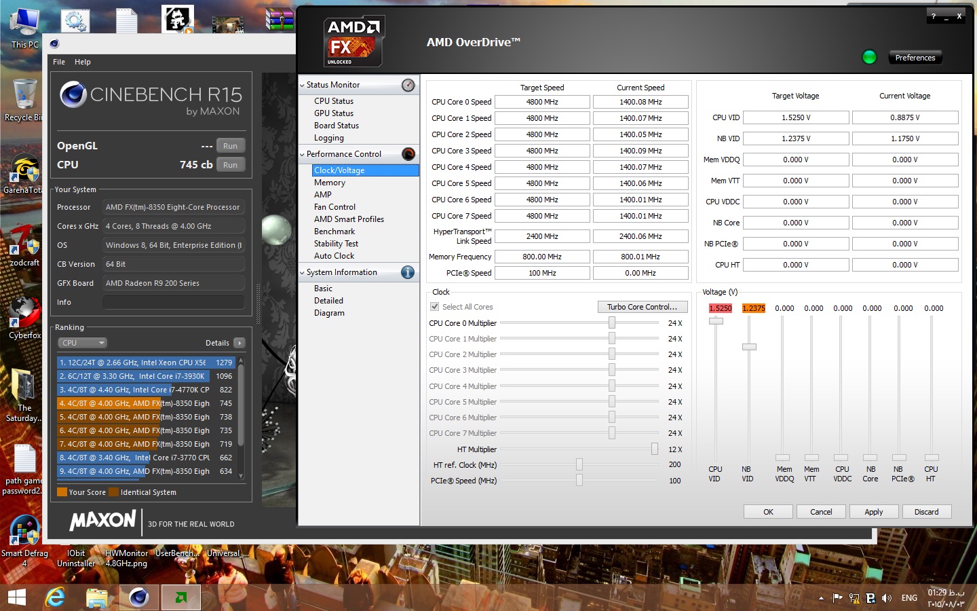Click the Status Monitor clock icon
Viewport: 977px width, 611px height.
408,86
